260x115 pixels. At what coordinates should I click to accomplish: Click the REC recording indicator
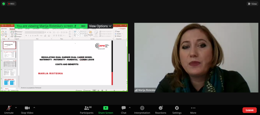11,4
